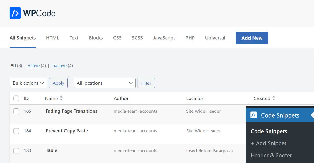The image size is (314, 163).
Task: Filter by Inactive snippets link
Action: 59,66
